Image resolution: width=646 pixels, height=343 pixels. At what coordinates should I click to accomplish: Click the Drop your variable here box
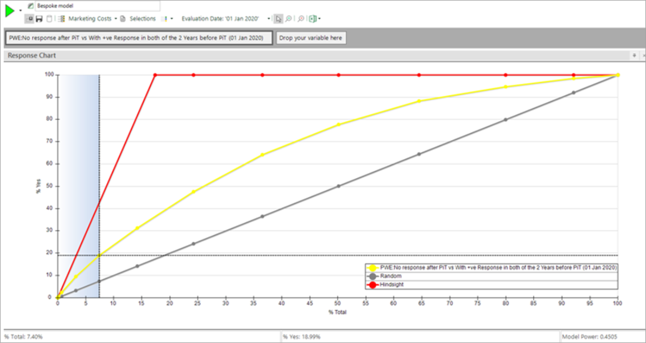coord(311,38)
